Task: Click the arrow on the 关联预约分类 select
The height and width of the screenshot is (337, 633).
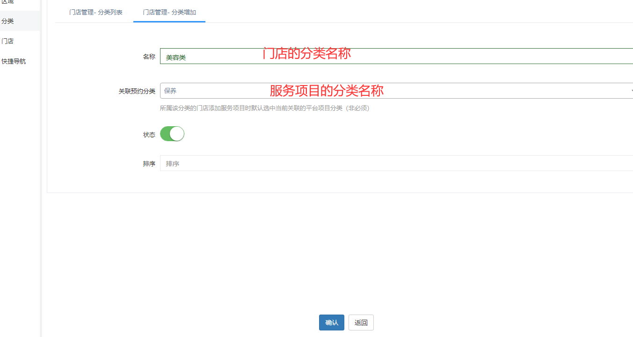Action: click(x=631, y=91)
